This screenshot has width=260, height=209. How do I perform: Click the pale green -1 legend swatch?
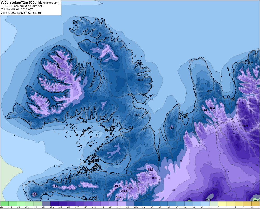[x=214, y=204]
